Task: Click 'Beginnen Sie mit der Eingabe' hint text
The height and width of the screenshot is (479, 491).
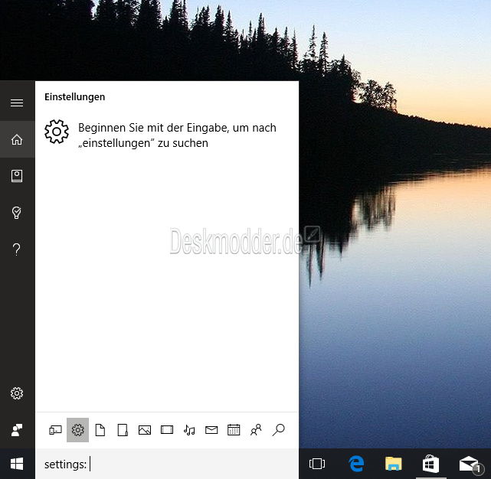Action: (177, 135)
